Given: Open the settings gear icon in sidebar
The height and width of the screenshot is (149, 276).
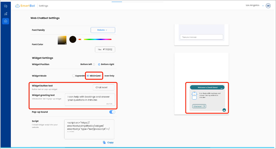Looking at the screenshot, I should 6,21.
